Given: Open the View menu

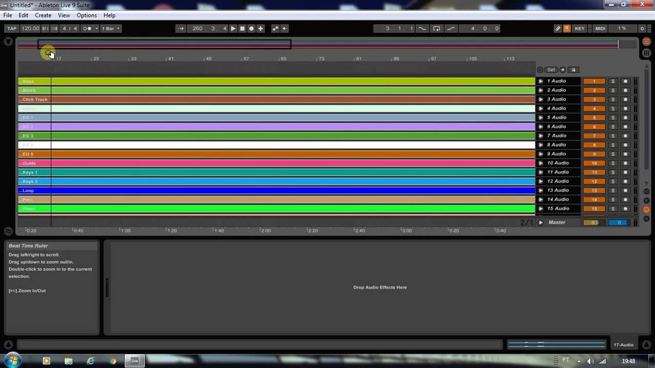Looking at the screenshot, I should tap(64, 15).
